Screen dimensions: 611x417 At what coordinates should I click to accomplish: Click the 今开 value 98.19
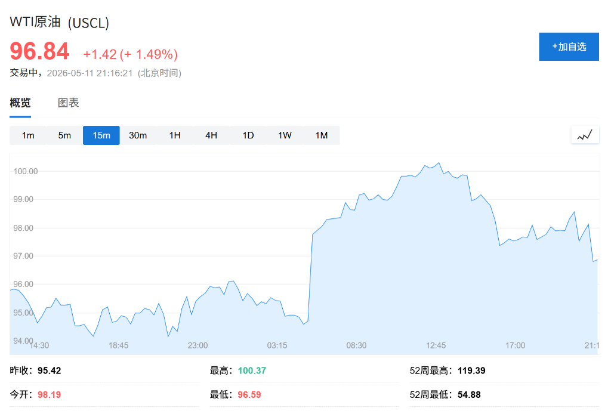tap(50, 395)
